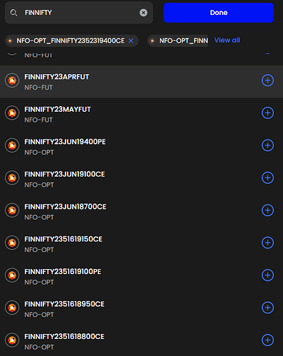Screen dimensions: 283x356
Task: Add FINNIFTY2351619150CE plus icon
Action: tap(267, 243)
